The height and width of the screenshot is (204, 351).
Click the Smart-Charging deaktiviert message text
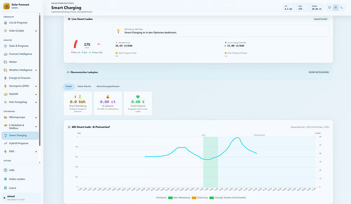(151, 32)
